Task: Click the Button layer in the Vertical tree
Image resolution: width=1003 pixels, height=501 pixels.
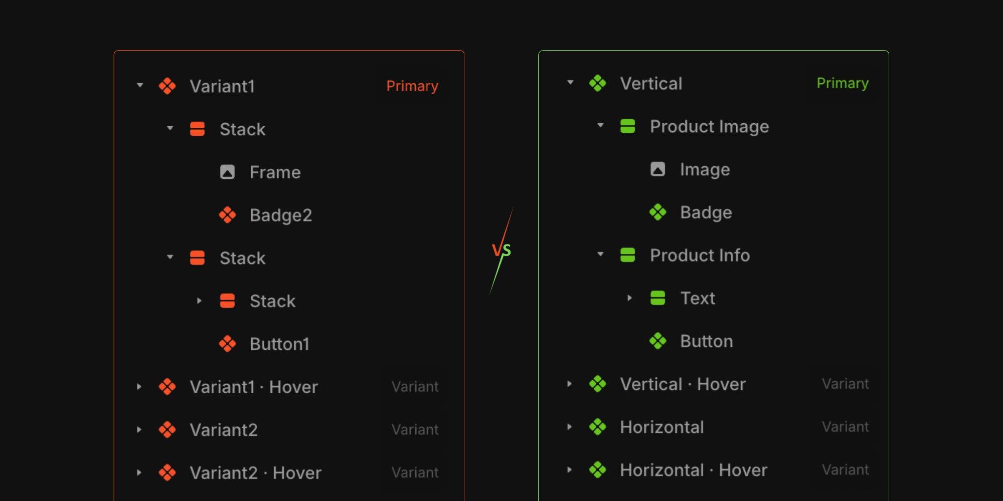Action: (x=706, y=341)
